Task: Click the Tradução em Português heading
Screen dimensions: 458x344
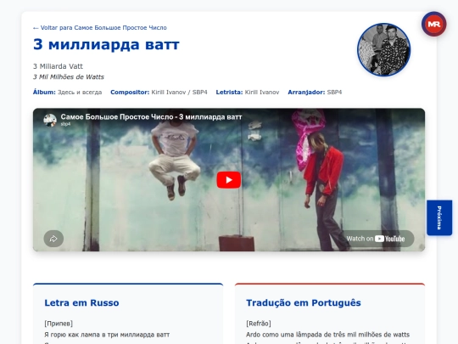Action: pyautogui.click(x=303, y=302)
